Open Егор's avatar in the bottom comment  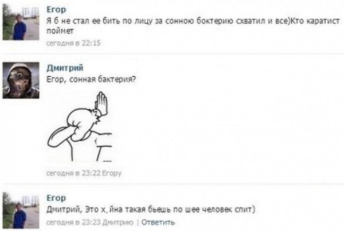pos(21,210)
